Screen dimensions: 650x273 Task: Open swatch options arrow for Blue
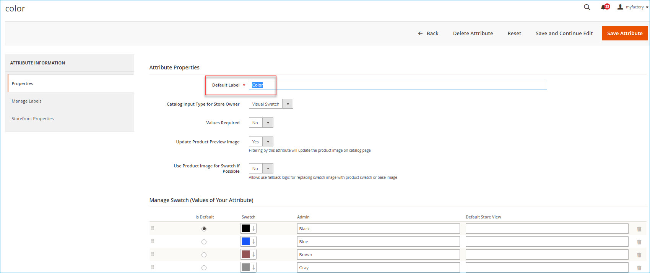tap(253, 241)
